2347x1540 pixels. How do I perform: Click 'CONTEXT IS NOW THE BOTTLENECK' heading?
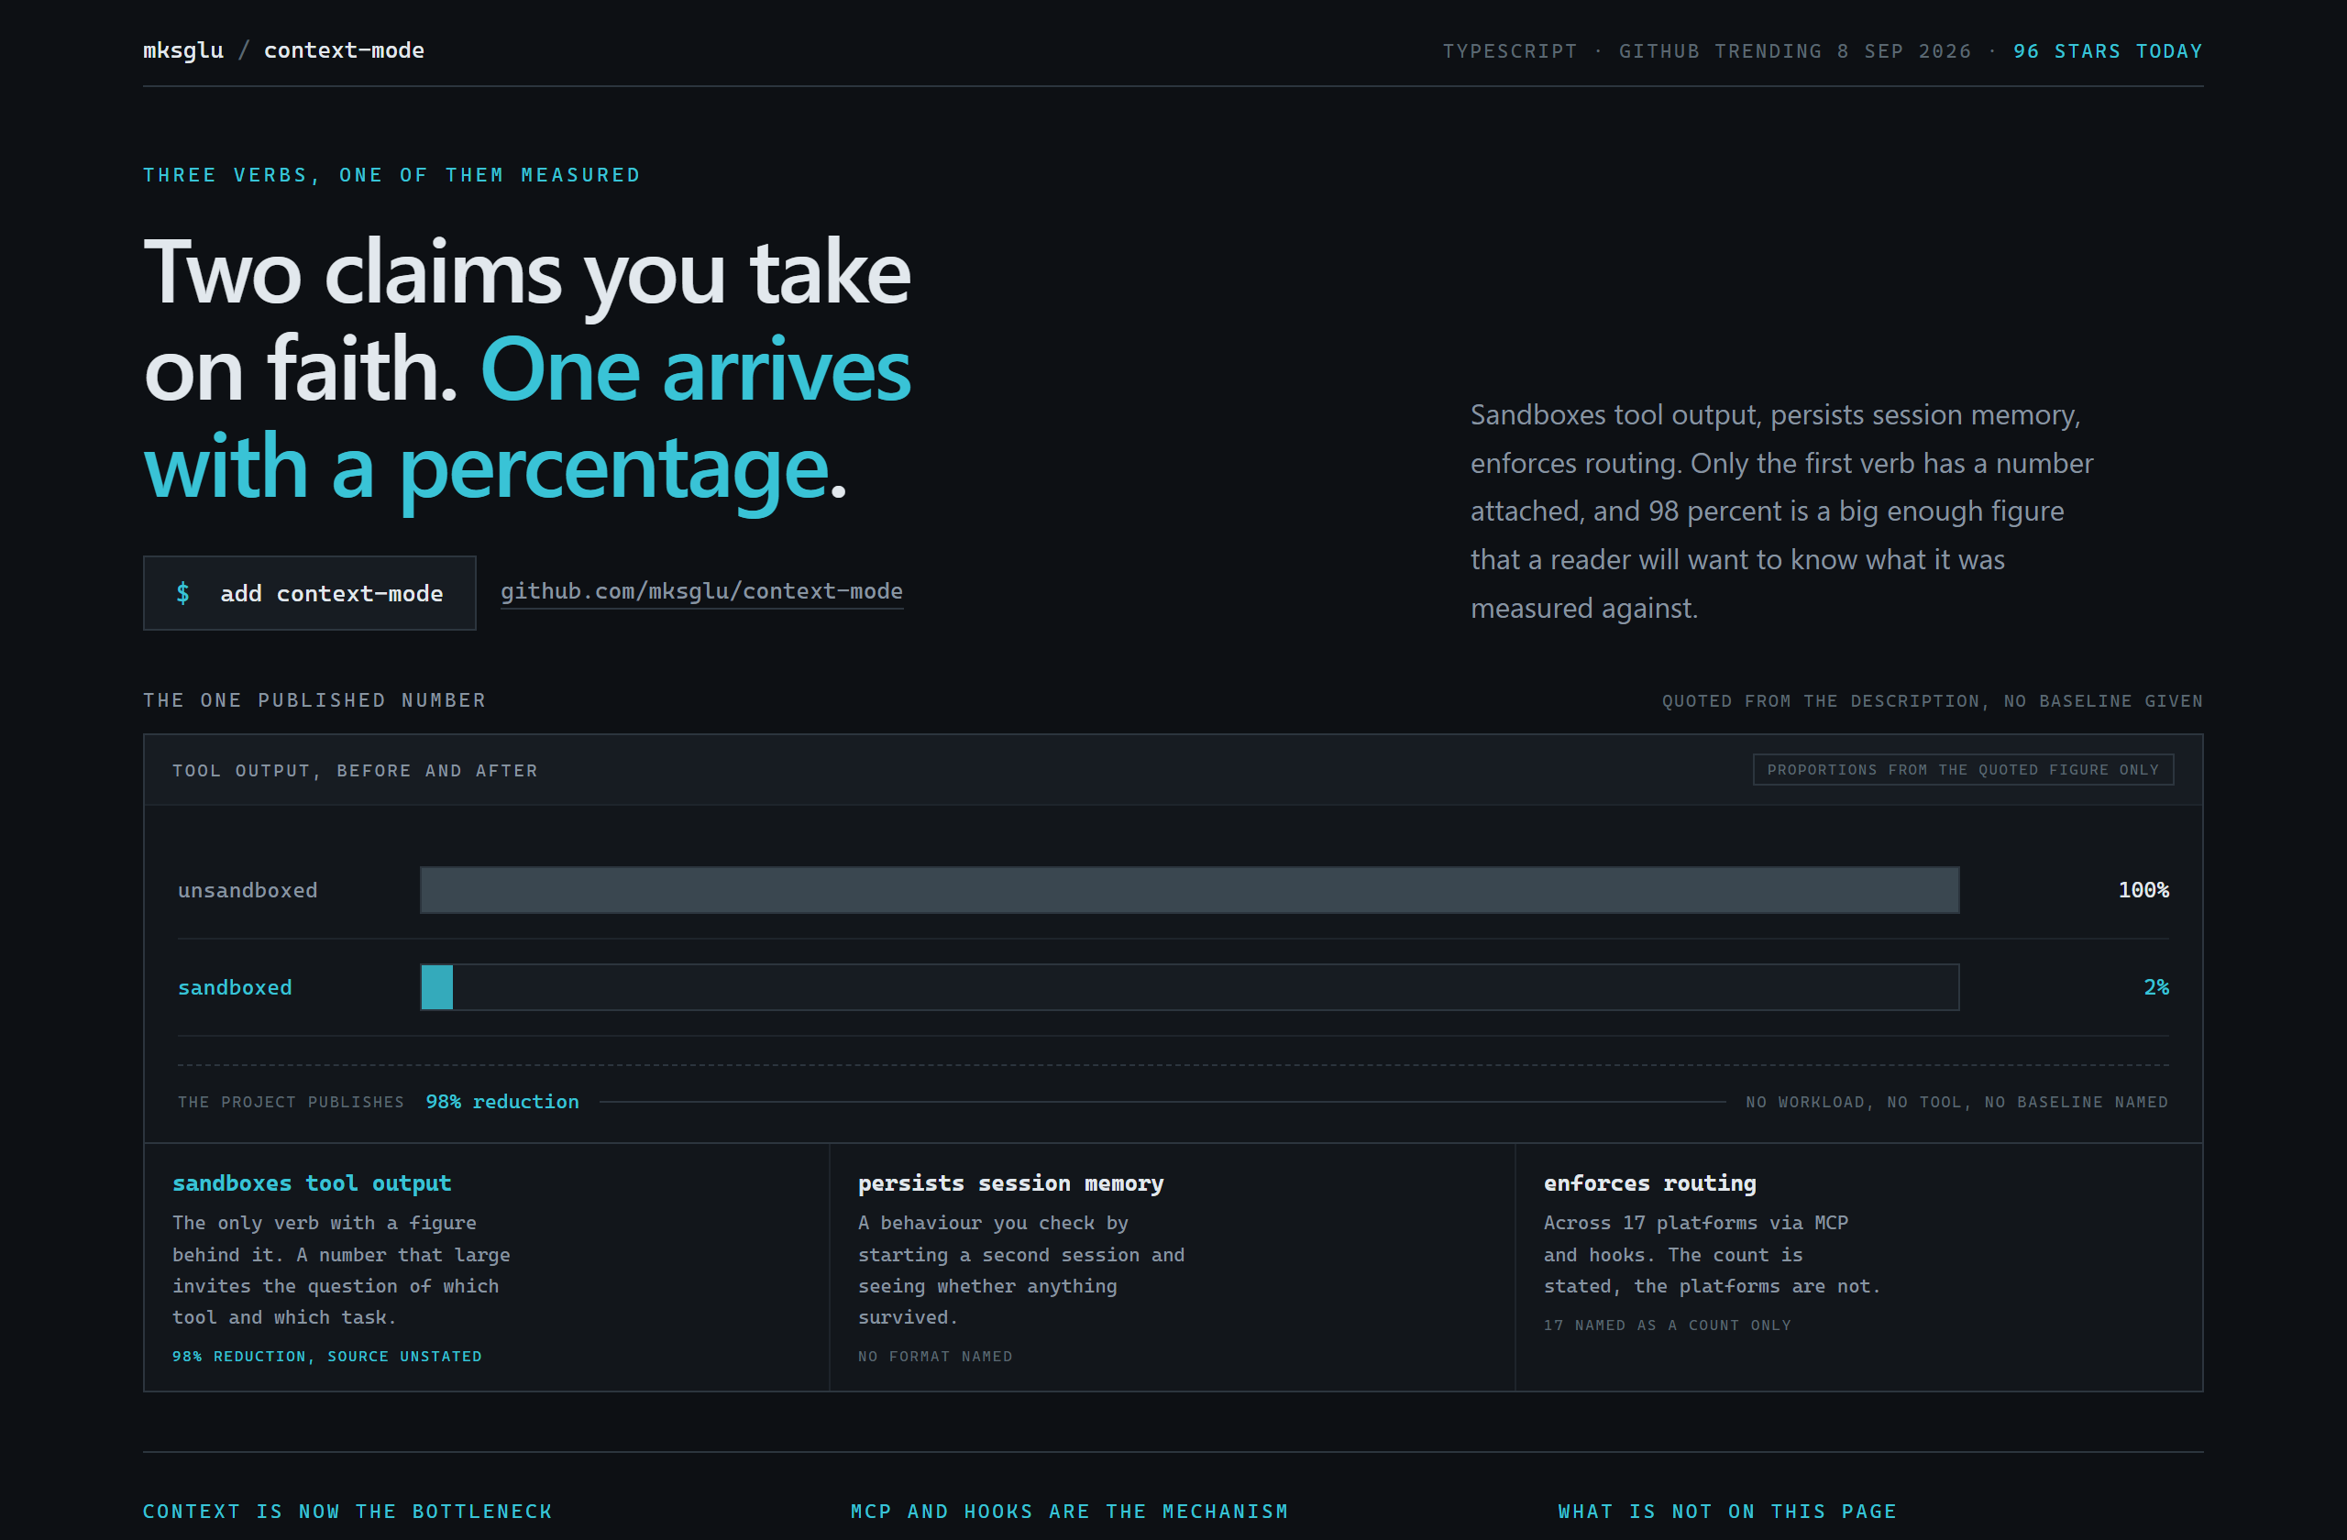pyautogui.click(x=347, y=1512)
